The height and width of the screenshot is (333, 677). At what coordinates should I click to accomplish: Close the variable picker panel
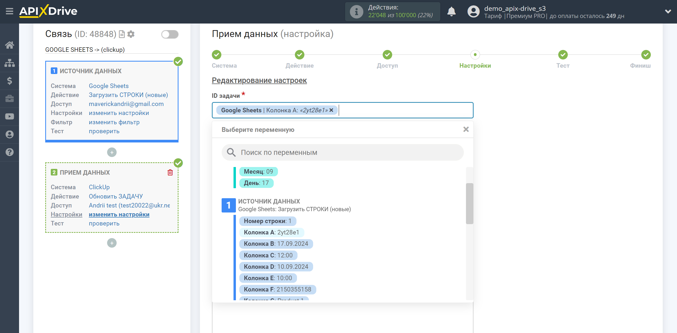466,129
